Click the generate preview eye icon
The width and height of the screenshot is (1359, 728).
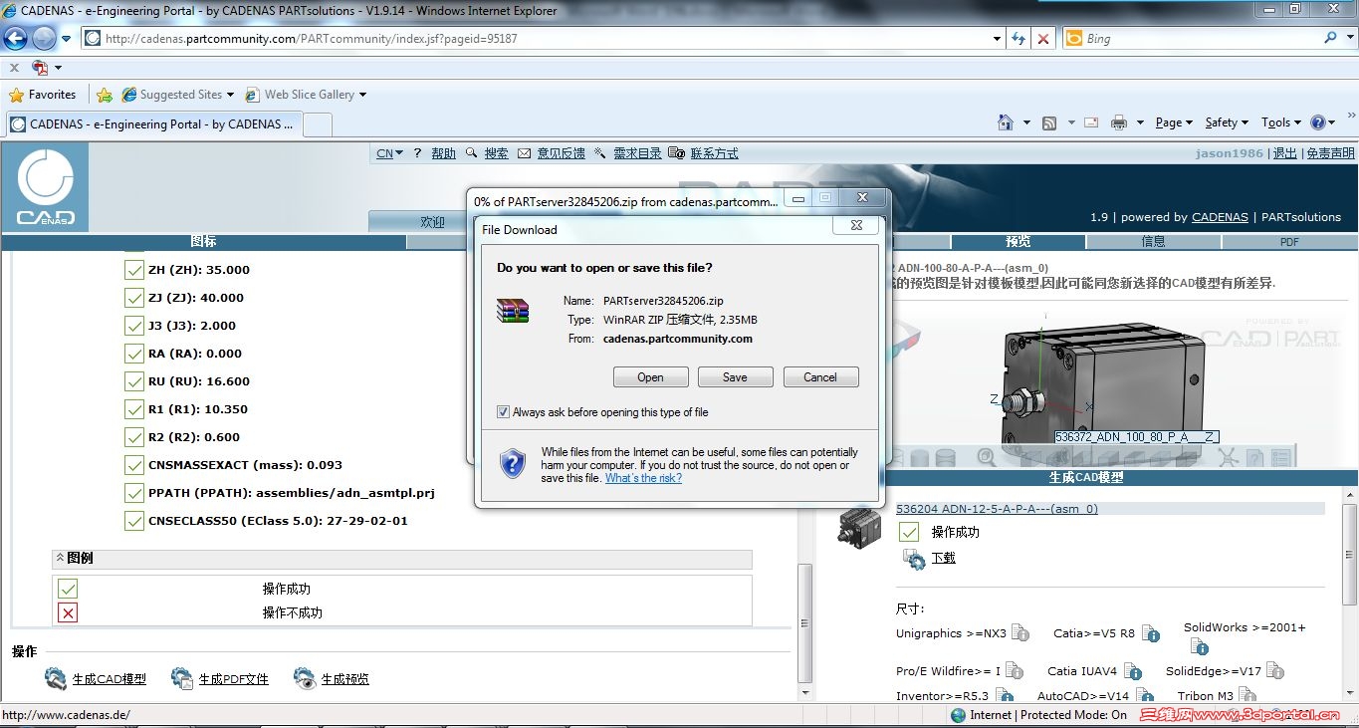[305, 679]
